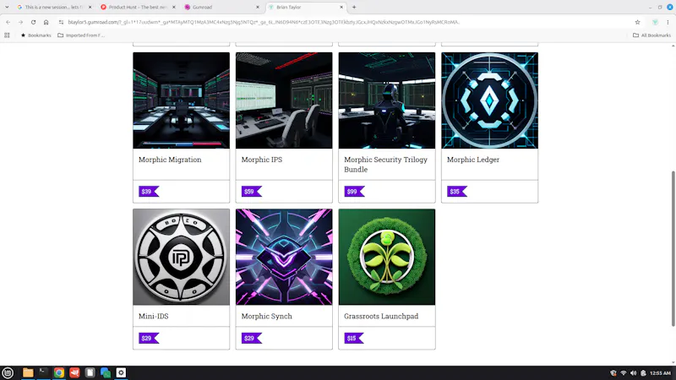Click the Morphic Security Trilogy Bundle title

(385, 164)
